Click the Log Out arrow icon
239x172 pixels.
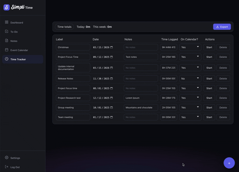7,167
